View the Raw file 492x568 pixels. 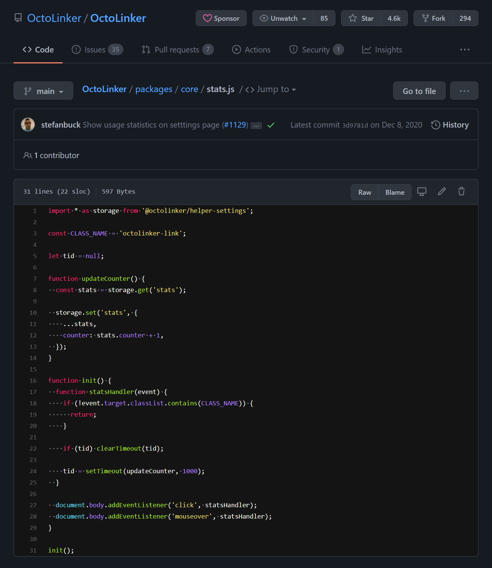pyautogui.click(x=364, y=192)
